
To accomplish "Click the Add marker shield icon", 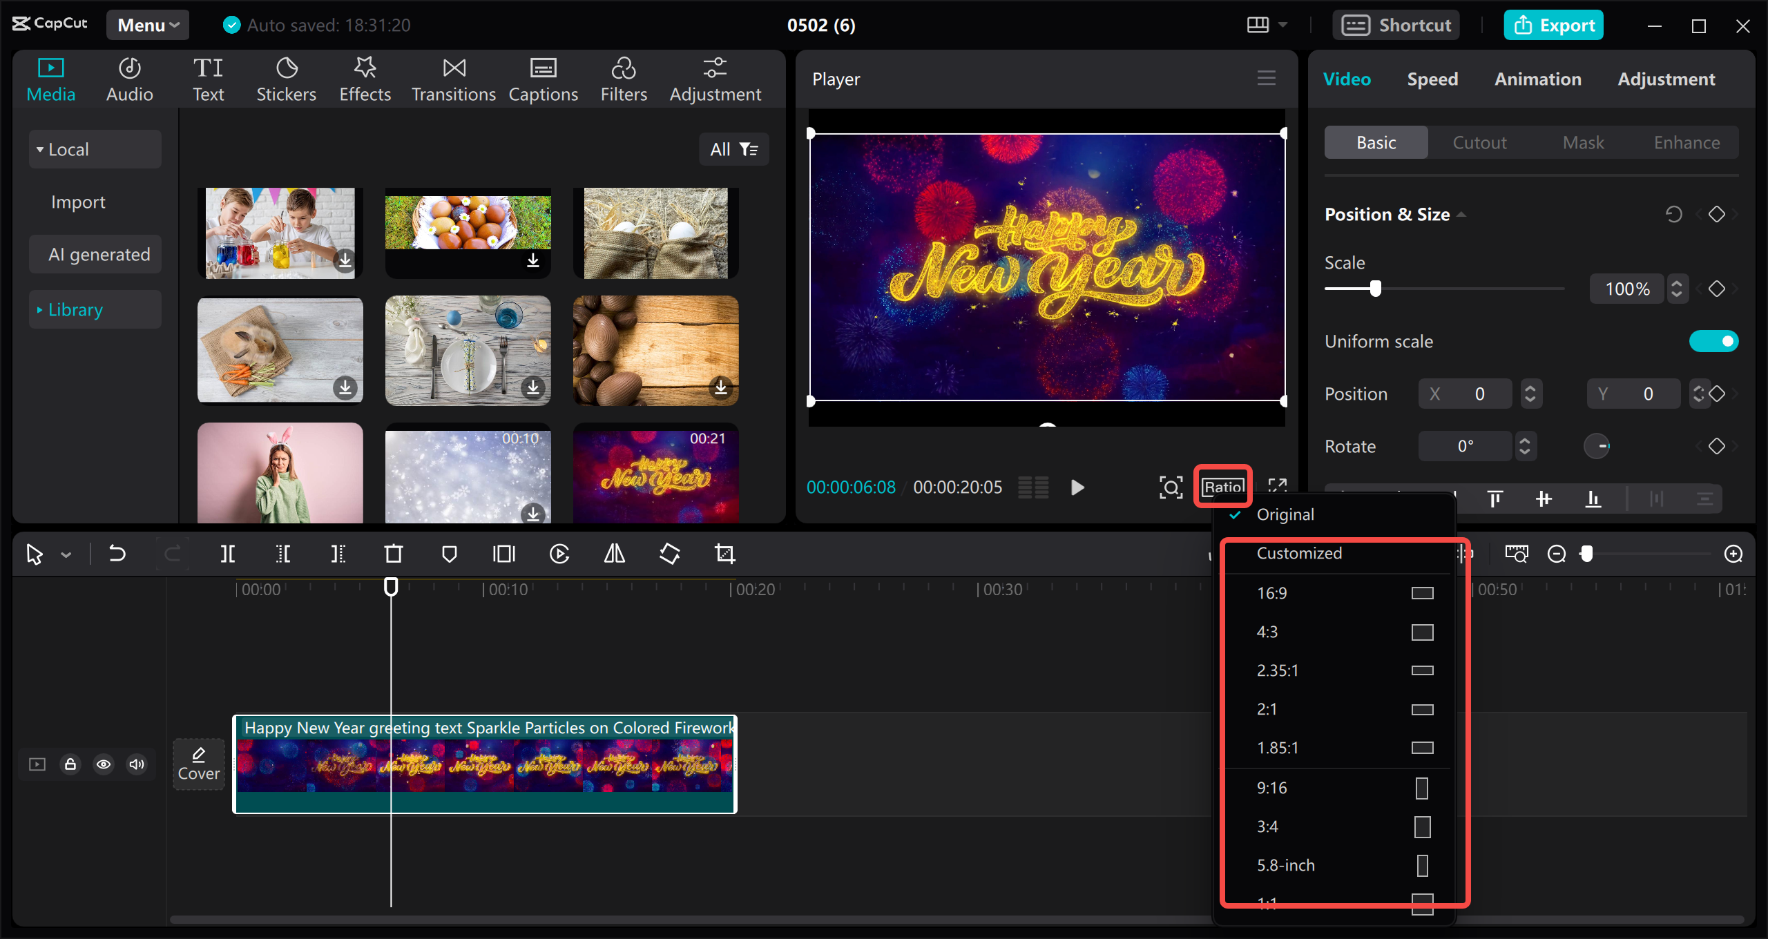I will 450,554.
